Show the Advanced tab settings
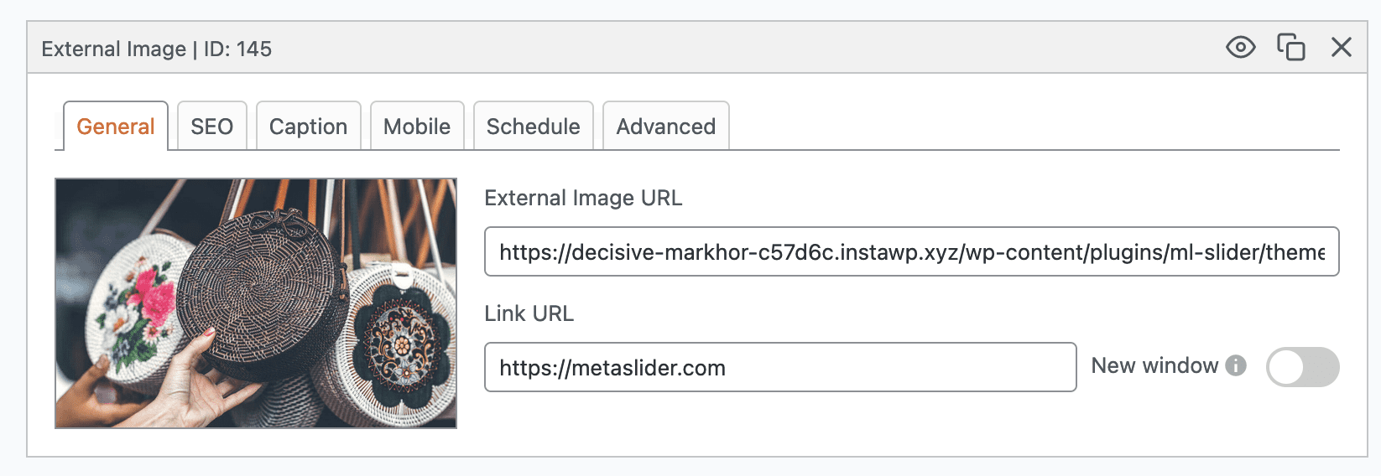1381x476 pixels. 665,127
